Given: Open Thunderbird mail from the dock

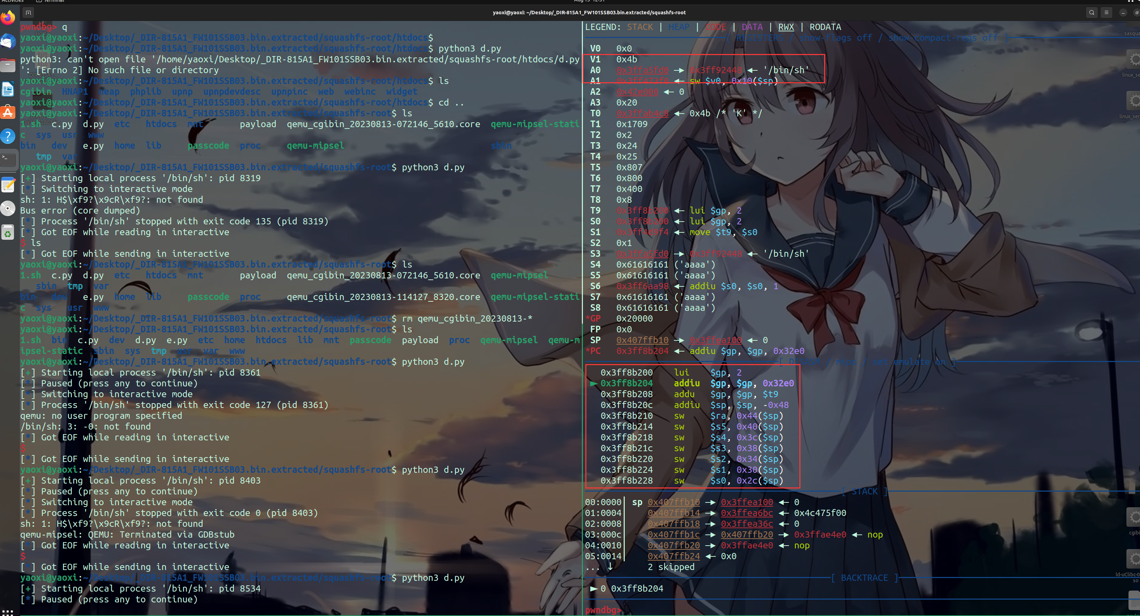Looking at the screenshot, I should coord(8,41).
